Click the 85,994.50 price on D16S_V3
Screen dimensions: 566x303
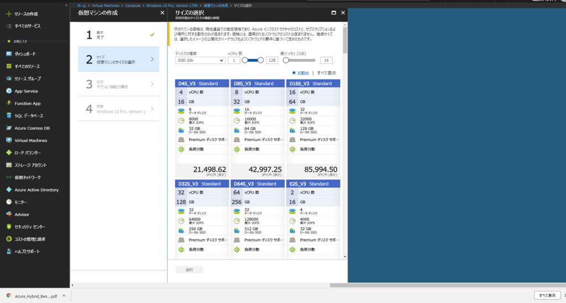click(321, 169)
